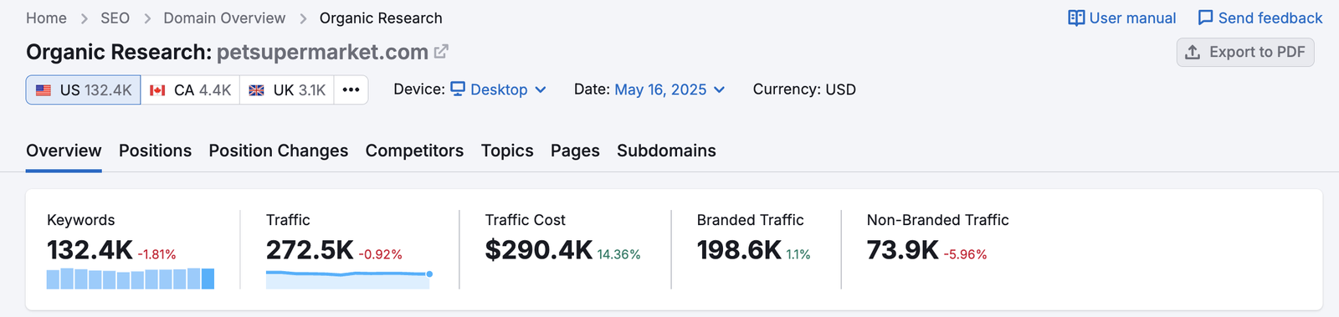Click the User manual book icon
The width and height of the screenshot is (1339, 317).
(x=1076, y=18)
